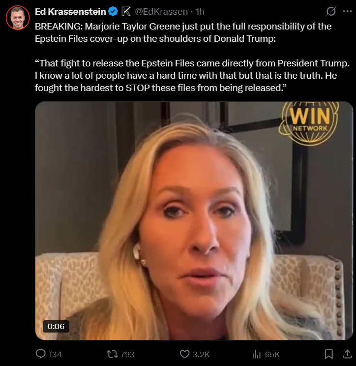356x366 pixels.
Task: View post analytics via bar chart icon
Action: (256, 354)
